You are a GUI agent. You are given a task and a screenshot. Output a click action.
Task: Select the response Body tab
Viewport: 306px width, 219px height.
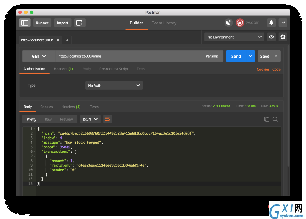point(28,107)
